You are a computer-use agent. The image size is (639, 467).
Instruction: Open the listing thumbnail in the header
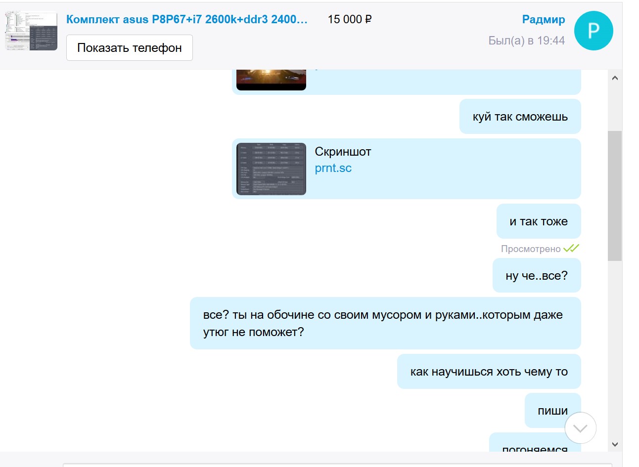(31, 31)
